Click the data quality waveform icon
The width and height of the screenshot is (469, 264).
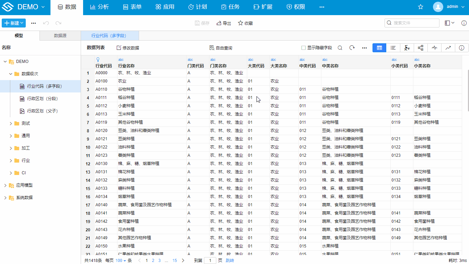[x=434, y=48]
